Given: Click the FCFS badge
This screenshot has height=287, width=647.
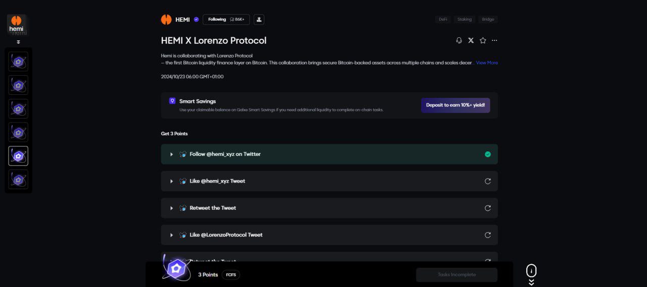Looking at the screenshot, I should [x=231, y=275].
